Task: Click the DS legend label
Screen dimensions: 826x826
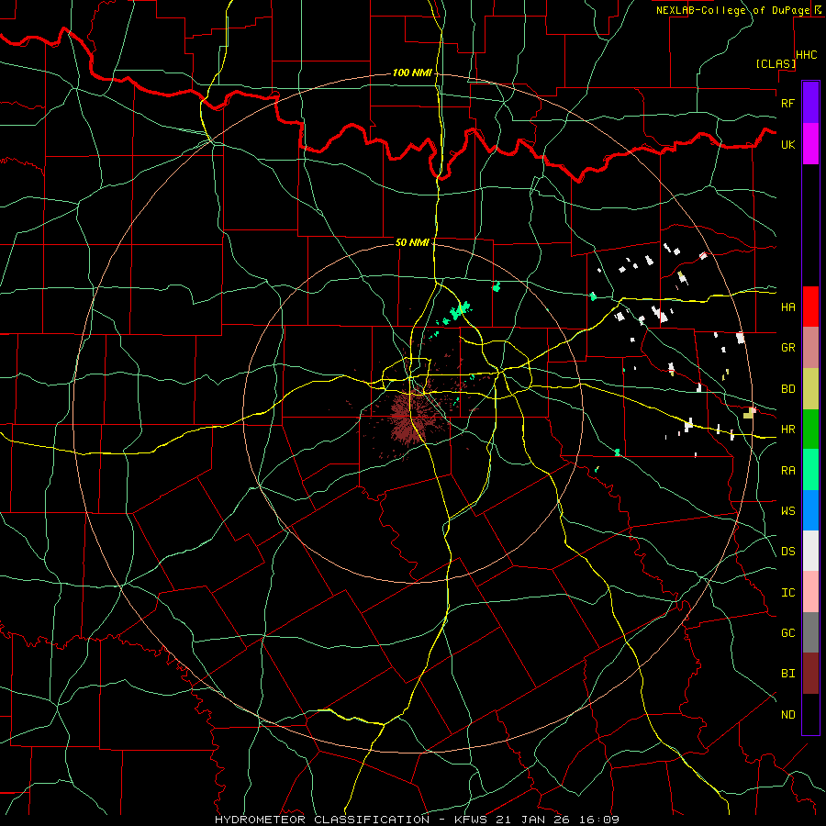Action: click(787, 551)
